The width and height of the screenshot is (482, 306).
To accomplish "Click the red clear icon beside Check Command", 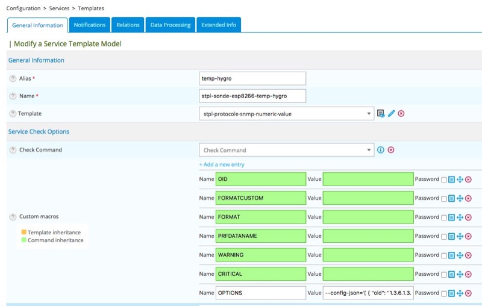I will coord(391,150).
